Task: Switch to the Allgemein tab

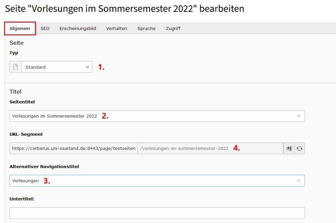Action: point(20,28)
